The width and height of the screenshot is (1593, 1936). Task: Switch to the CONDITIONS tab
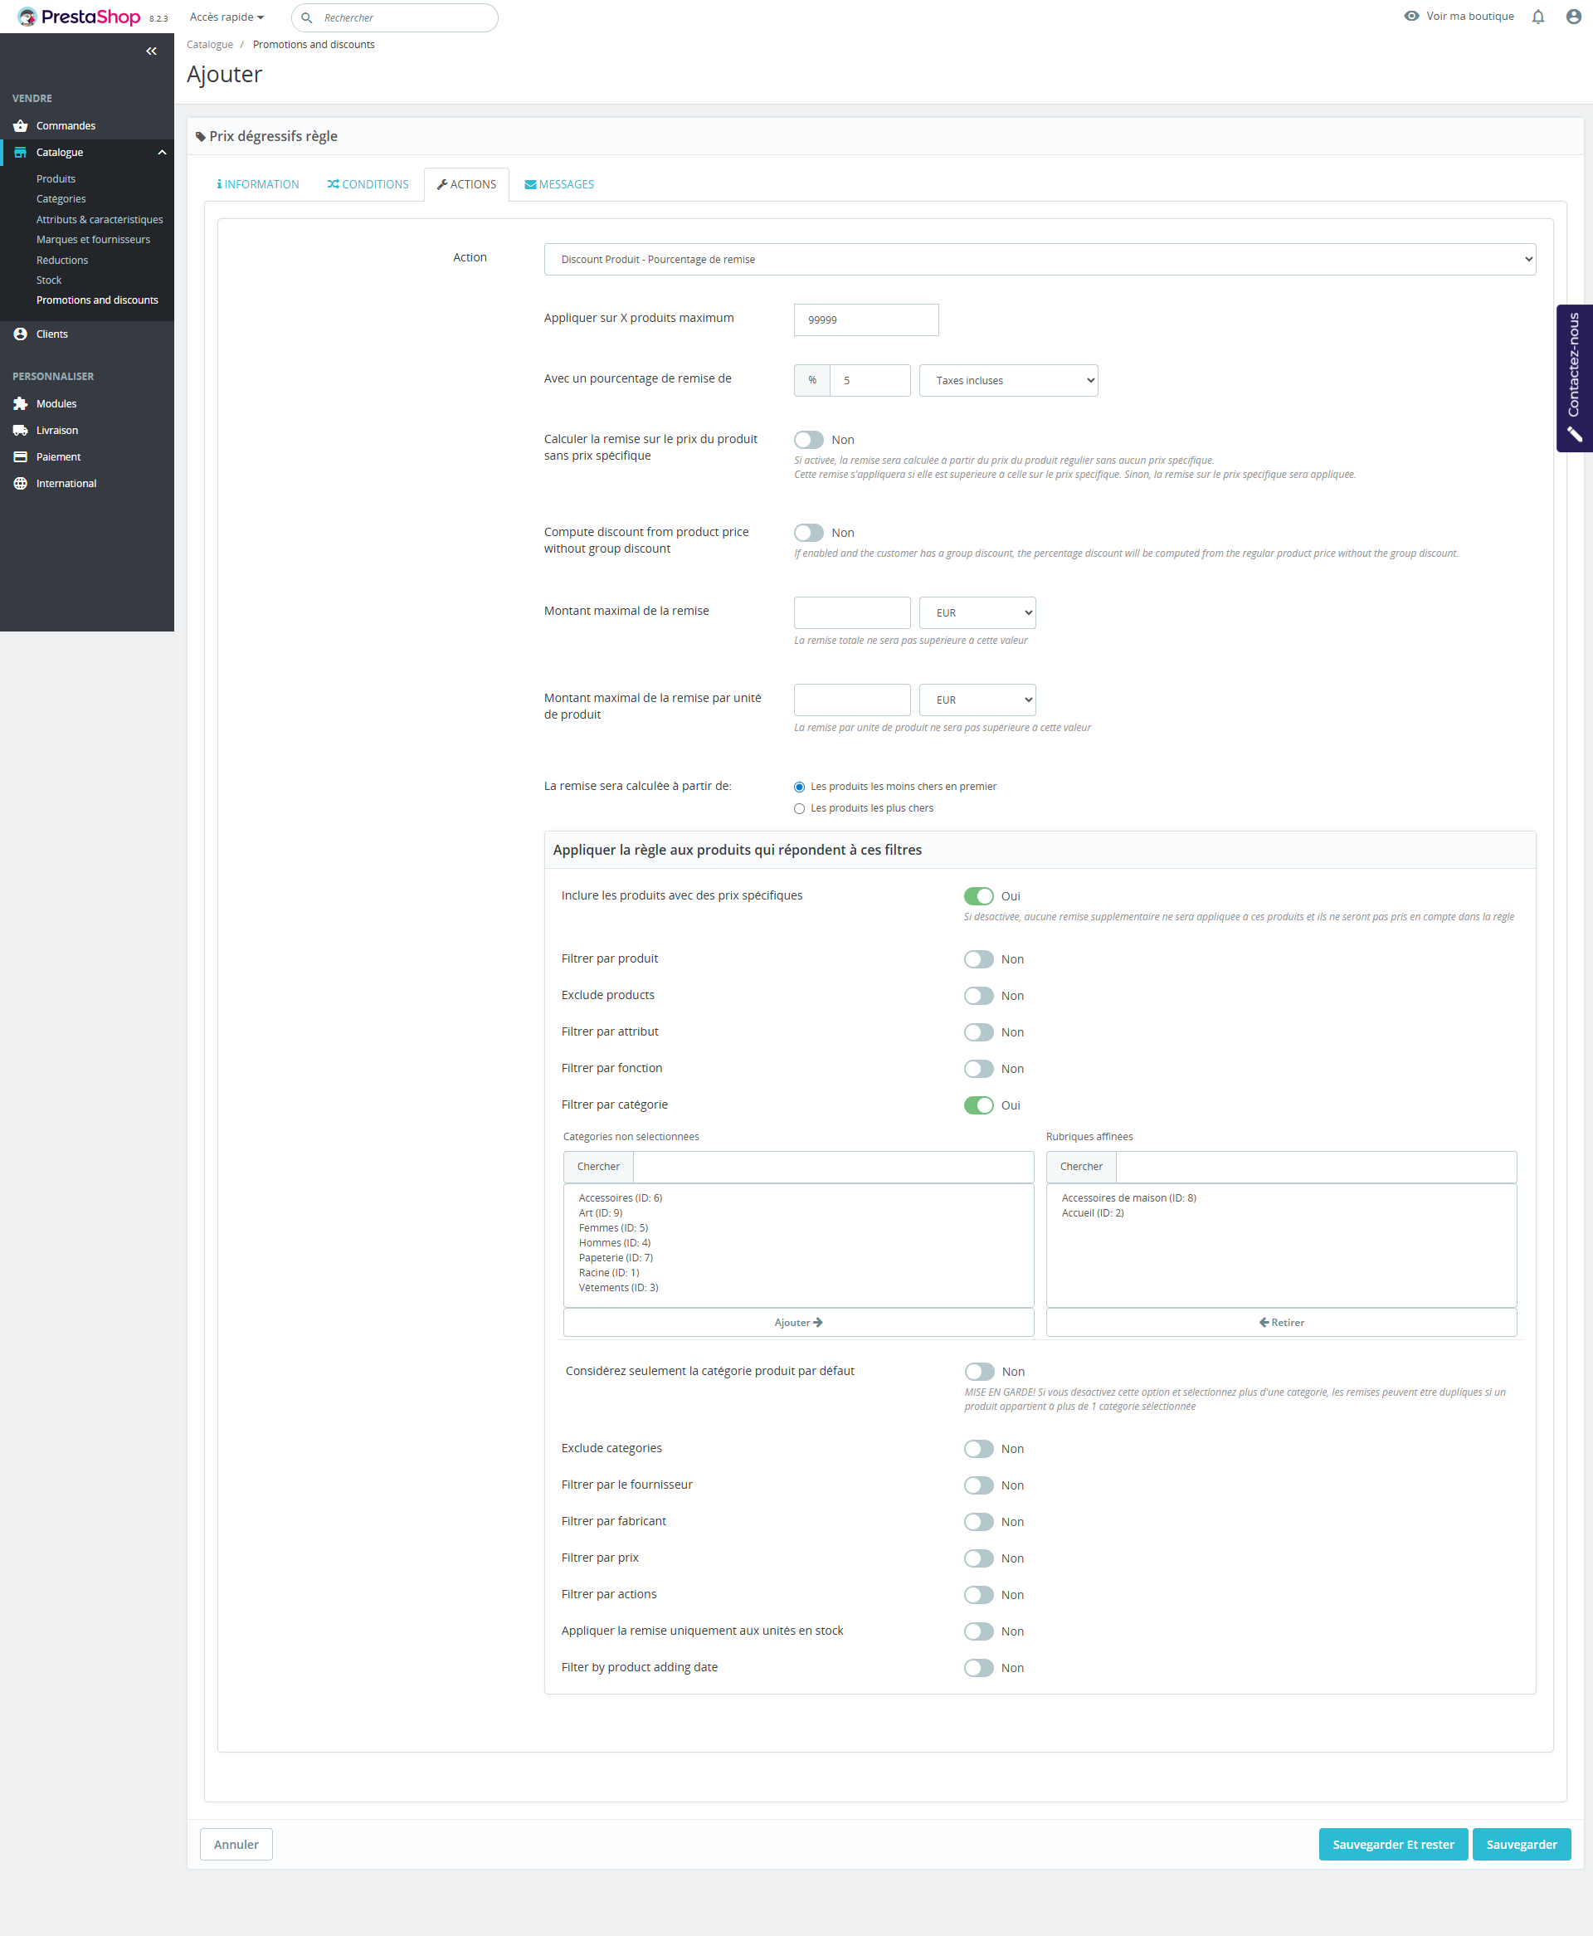[368, 184]
